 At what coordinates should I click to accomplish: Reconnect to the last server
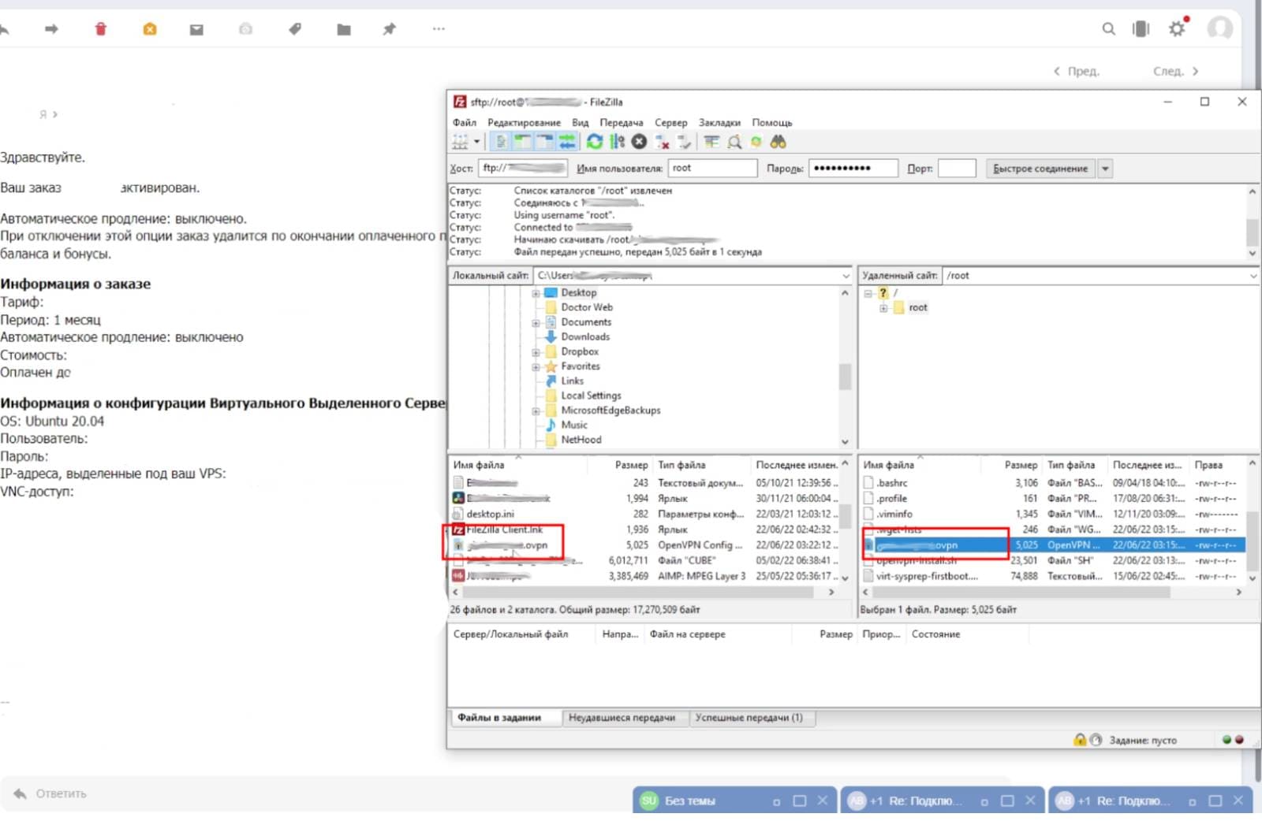coord(685,142)
